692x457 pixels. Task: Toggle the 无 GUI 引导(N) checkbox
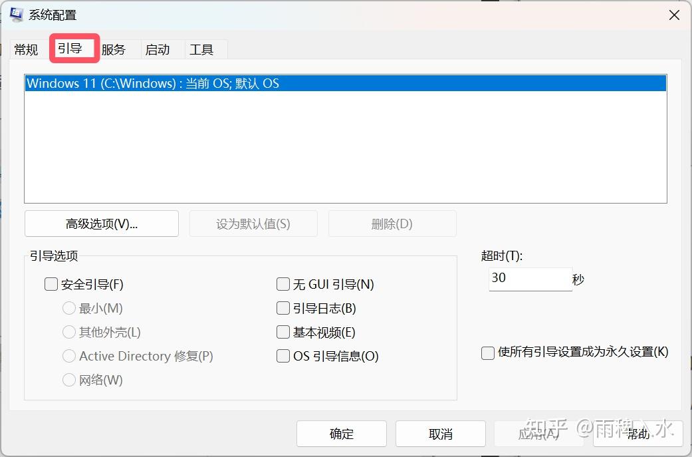(x=283, y=284)
